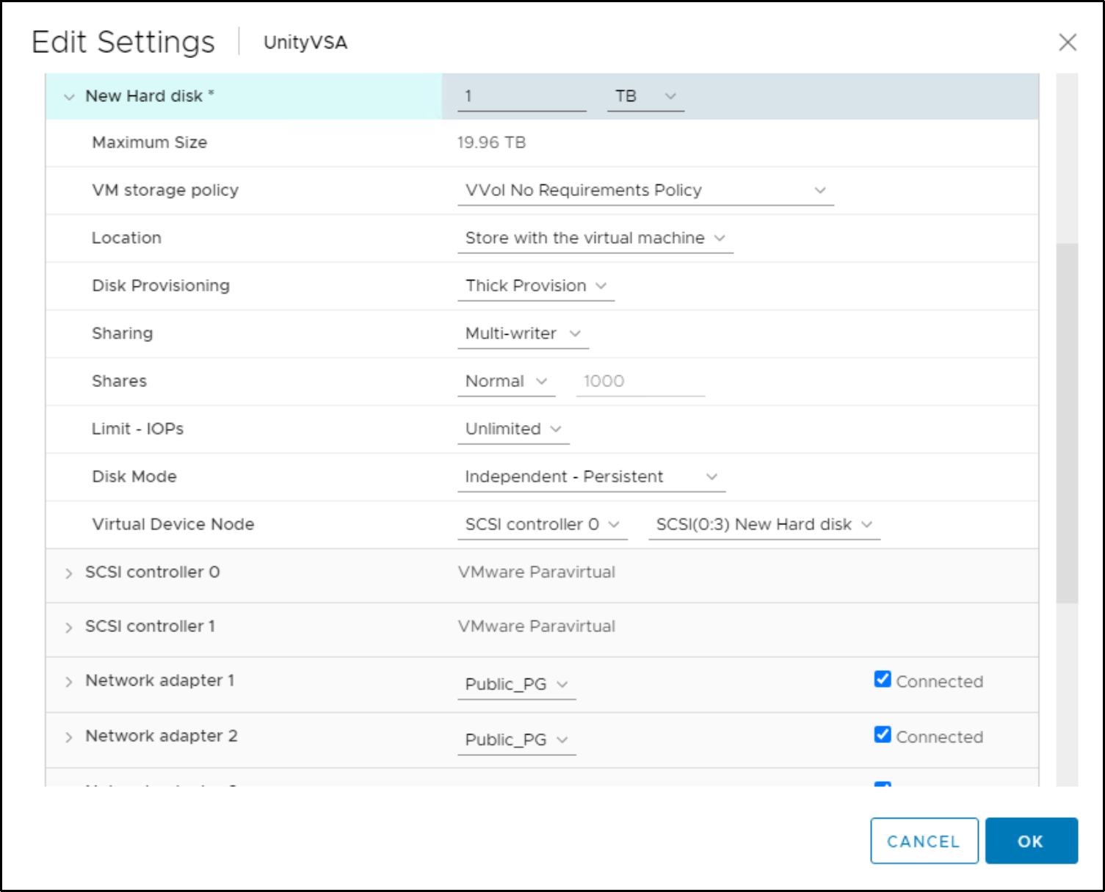Expand Network adapter 1 settings
Image resolution: width=1105 pixels, height=892 pixels.
pyautogui.click(x=68, y=682)
